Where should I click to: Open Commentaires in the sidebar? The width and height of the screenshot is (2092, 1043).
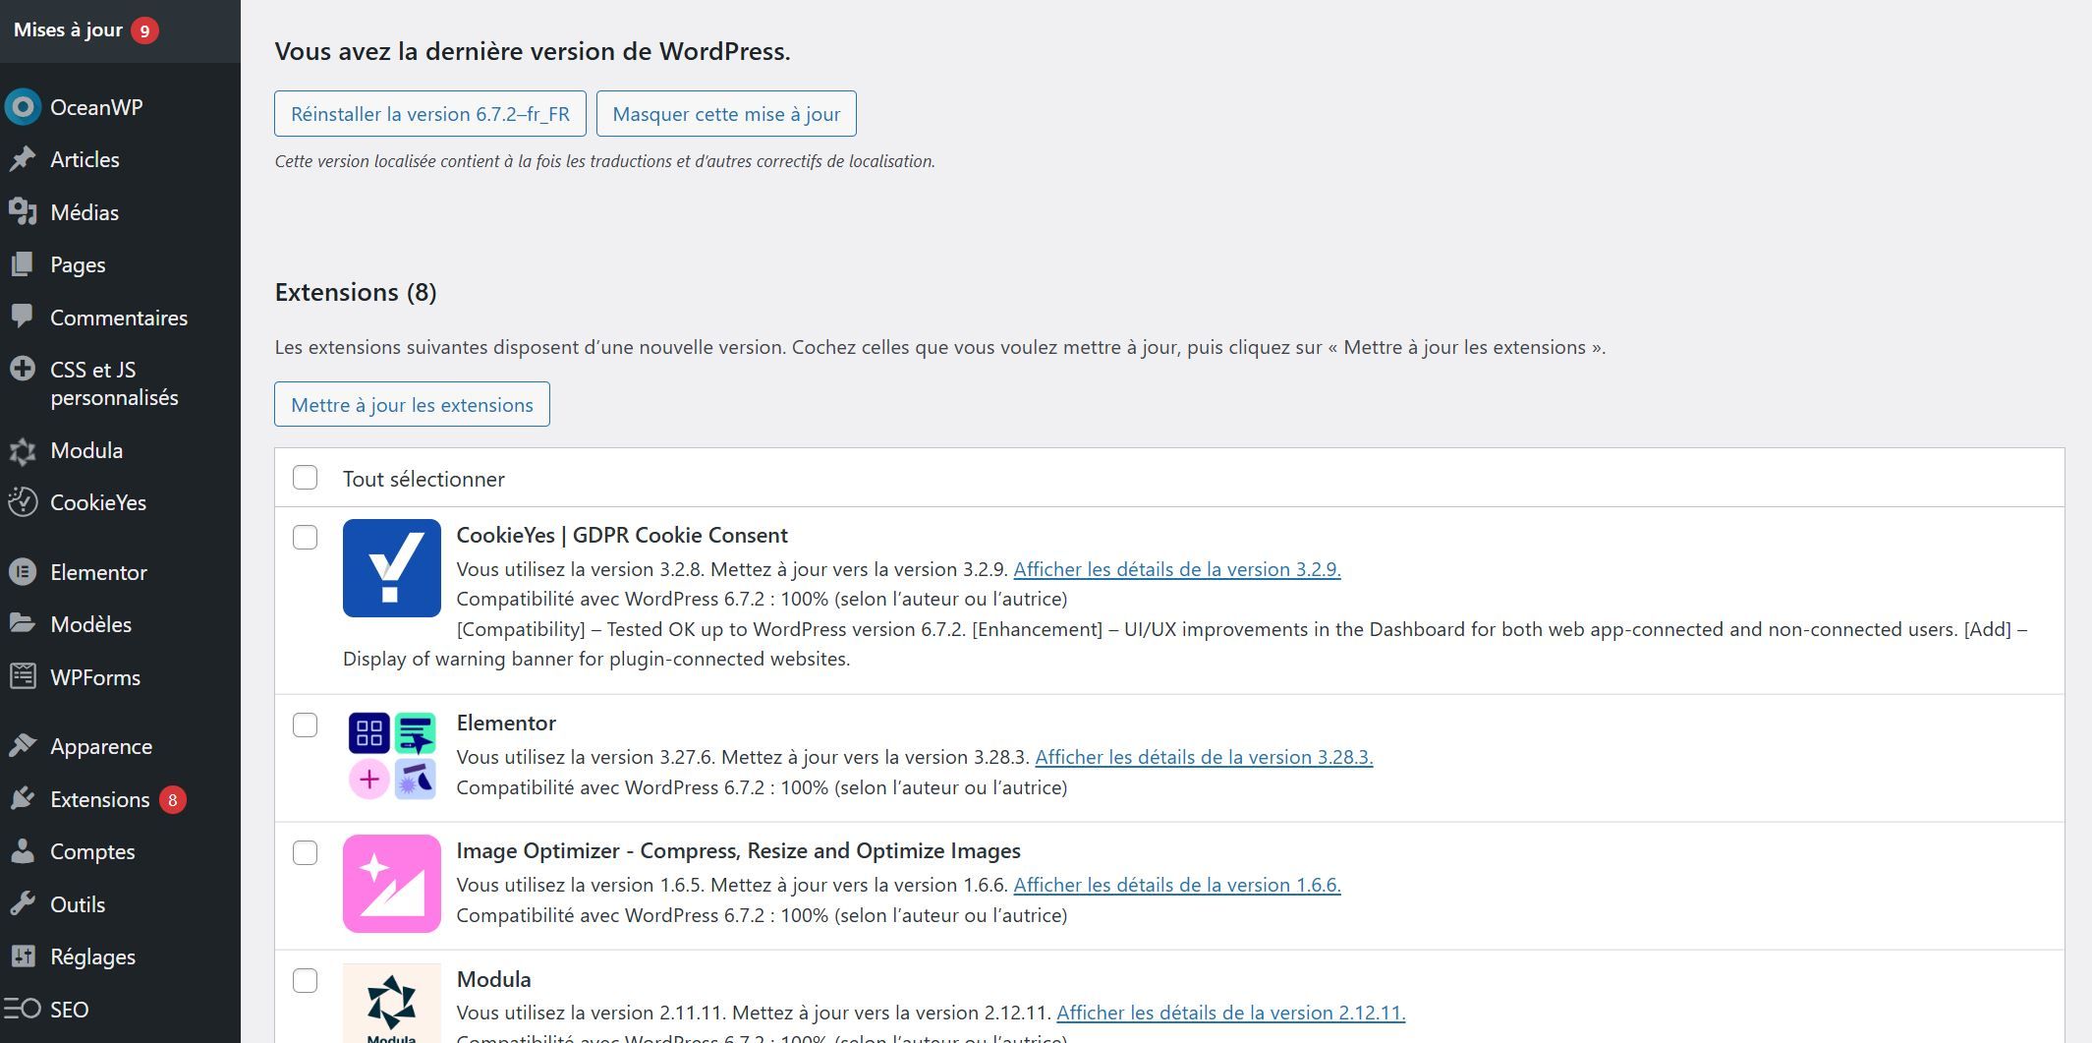[x=120, y=318]
